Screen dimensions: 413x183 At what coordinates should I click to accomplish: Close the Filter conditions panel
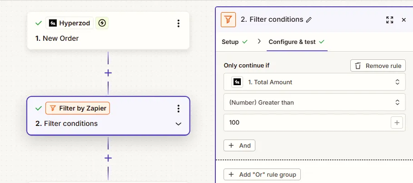[x=404, y=19]
